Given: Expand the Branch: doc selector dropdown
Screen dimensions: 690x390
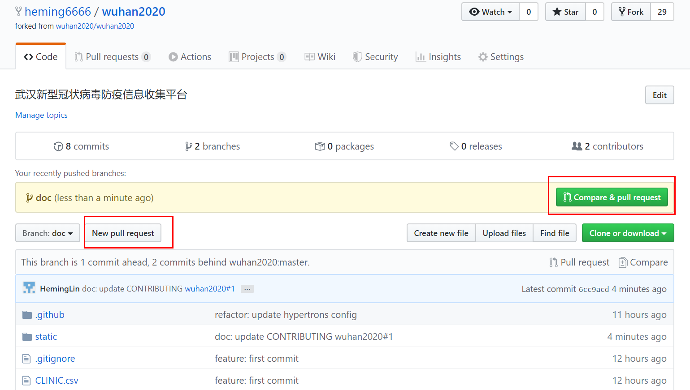Looking at the screenshot, I should (48, 233).
